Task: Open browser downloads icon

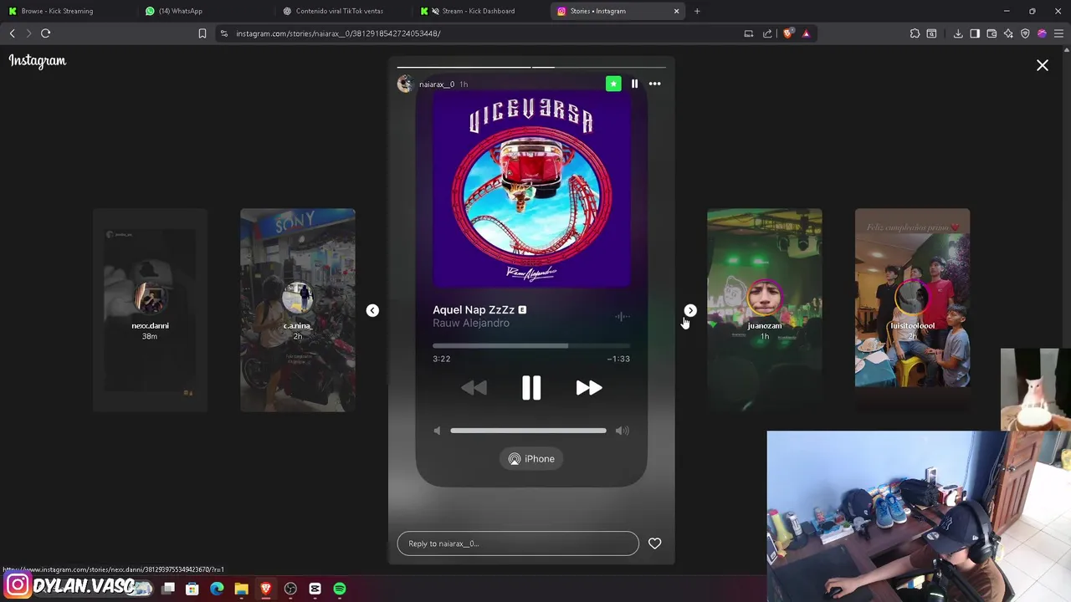Action: (x=958, y=33)
